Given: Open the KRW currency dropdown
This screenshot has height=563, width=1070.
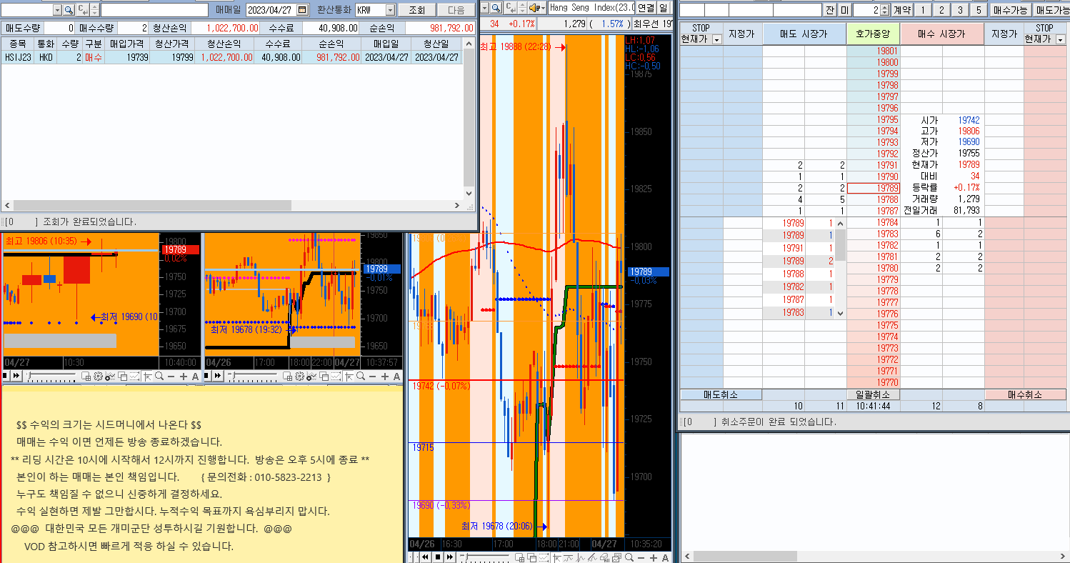Looking at the screenshot, I should click(x=390, y=10).
